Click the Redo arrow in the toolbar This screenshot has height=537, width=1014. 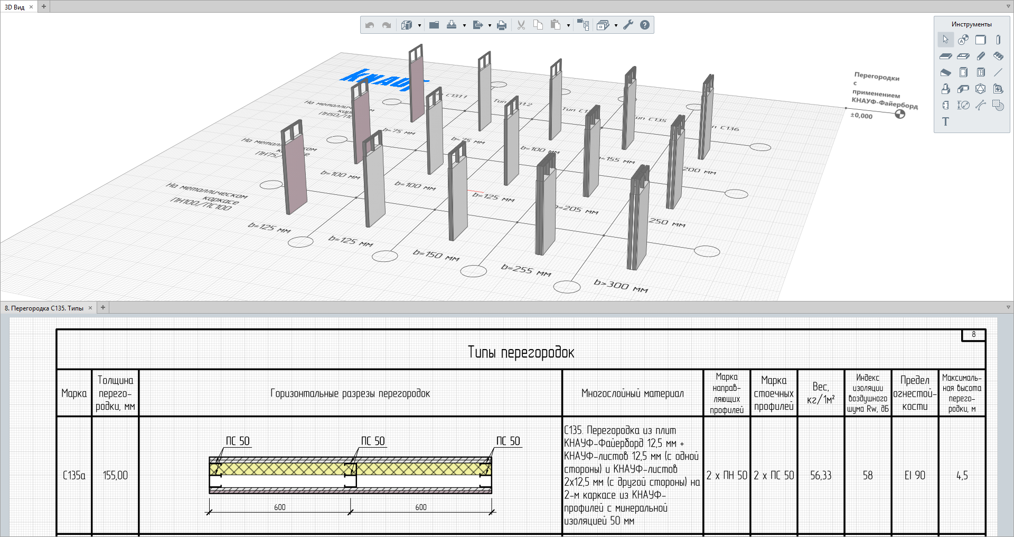click(x=387, y=25)
